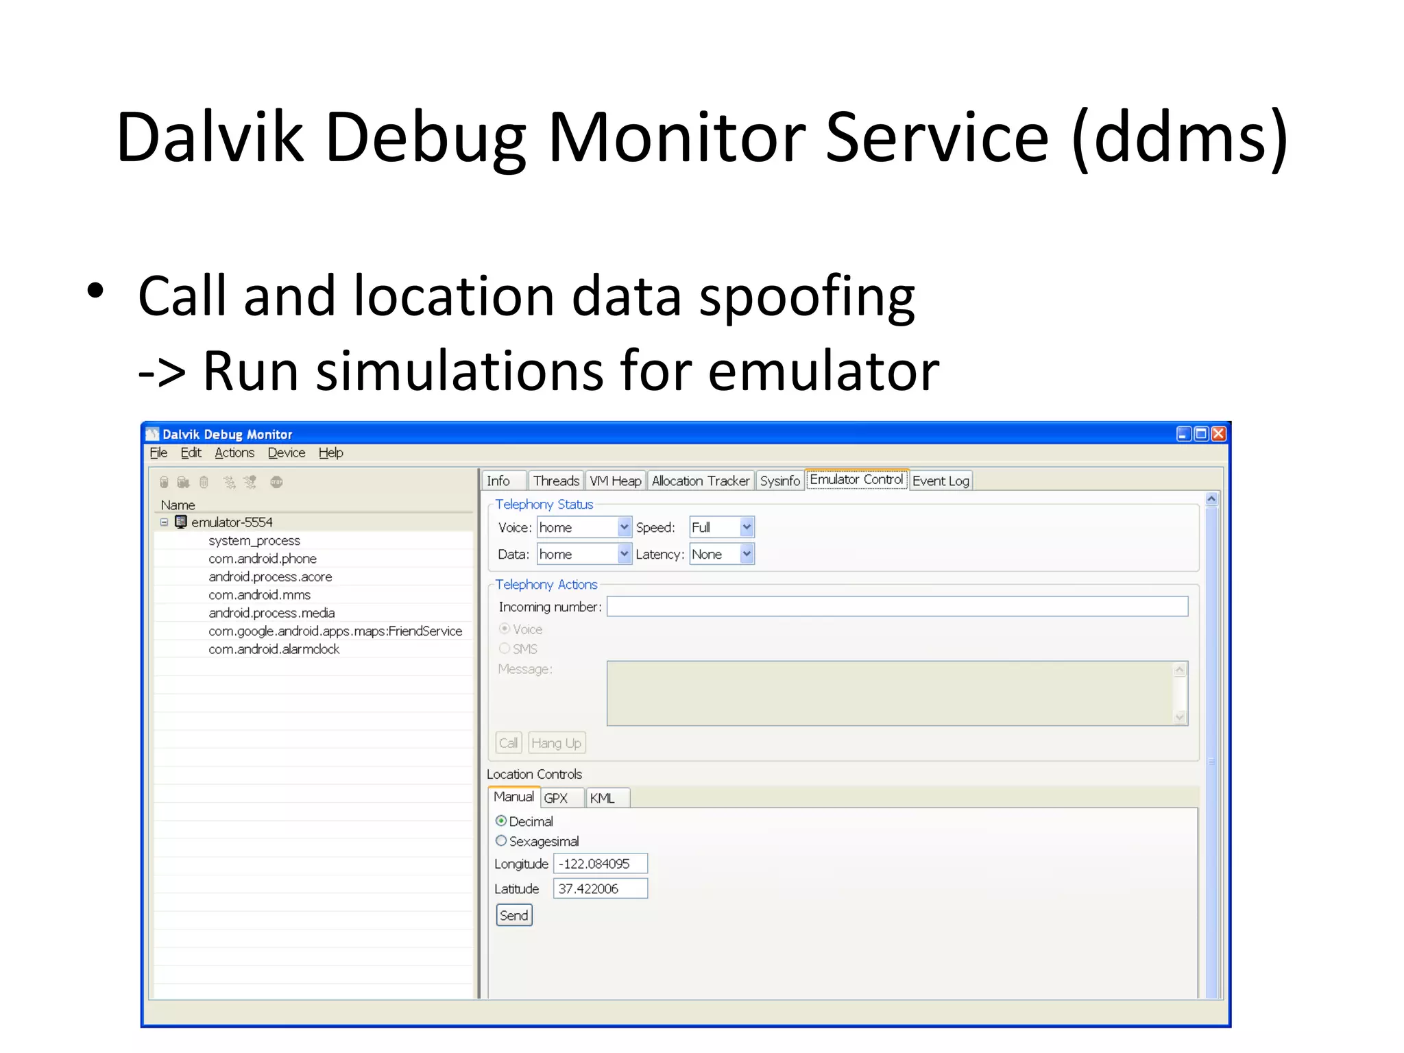Switch to the GPX location tab
Screen dimensions: 1404x1053
pos(562,798)
